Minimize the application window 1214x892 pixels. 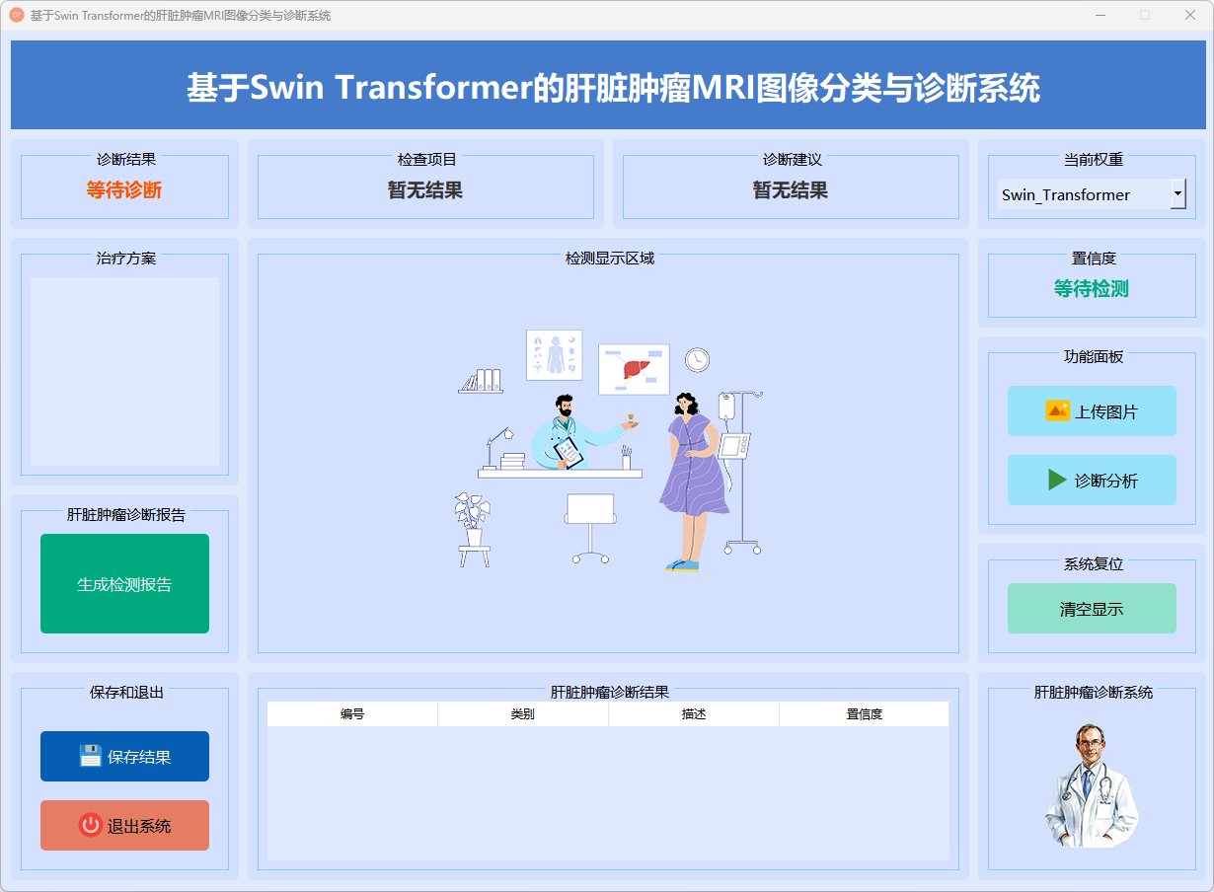(1100, 15)
